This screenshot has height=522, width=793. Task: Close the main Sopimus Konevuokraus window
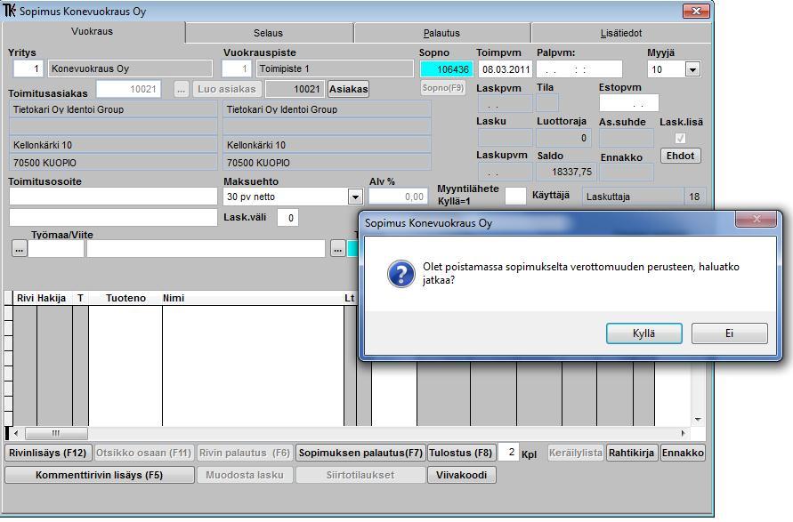coord(696,11)
